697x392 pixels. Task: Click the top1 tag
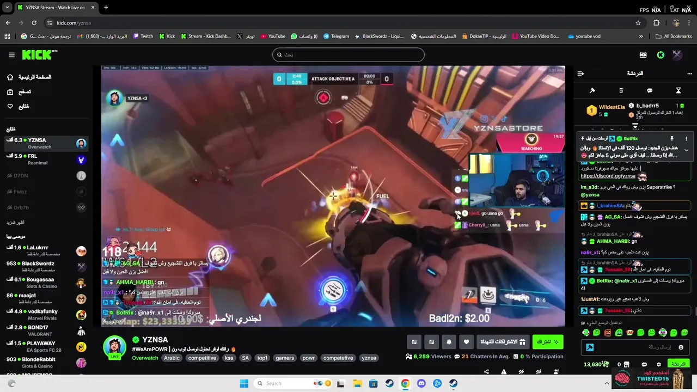(262, 358)
